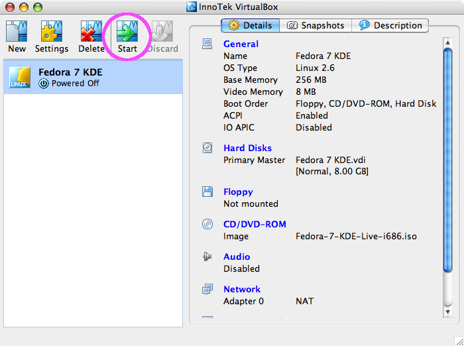Click the Network section icon
464x346 pixels.
207,290
